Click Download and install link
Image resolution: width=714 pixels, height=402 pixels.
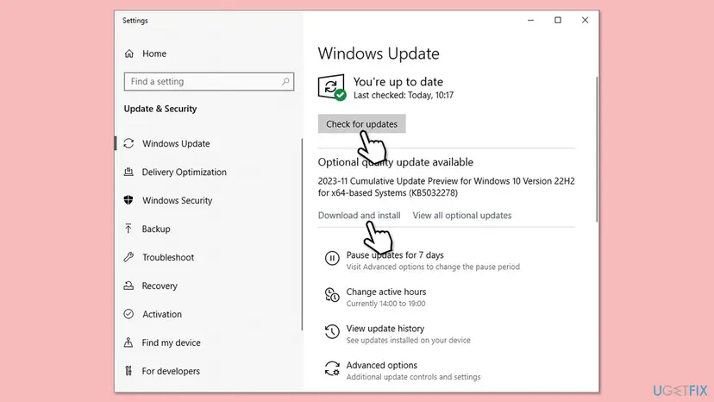(x=360, y=215)
